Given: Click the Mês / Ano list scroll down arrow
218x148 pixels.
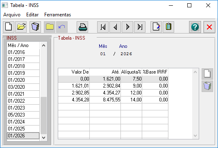Looking at the screenshot, I should pos(43,138).
